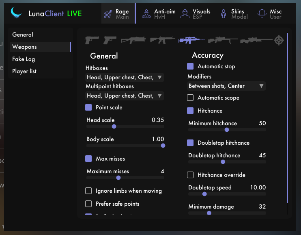Click the Body scale value 1.00
Image resolution: width=301 pixels, height=235 pixels.
click(158, 139)
